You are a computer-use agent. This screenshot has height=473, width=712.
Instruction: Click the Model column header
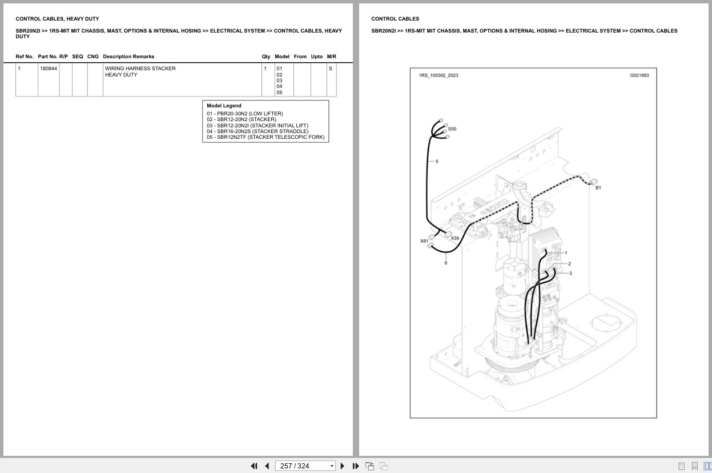pos(282,57)
